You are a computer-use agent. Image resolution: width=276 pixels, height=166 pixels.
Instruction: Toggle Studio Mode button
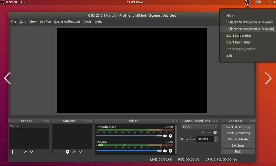pos(238,139)
